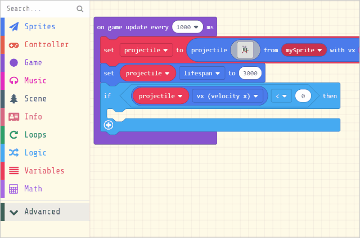This screenshot has height=238, width=360.
Task: Click the Game category circle icon
Action: click(13, 62)
